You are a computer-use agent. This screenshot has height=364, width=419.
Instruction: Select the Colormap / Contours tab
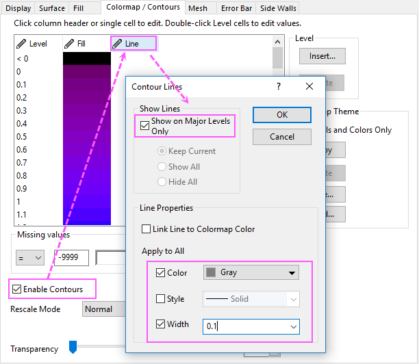click(x=143, y=8)
